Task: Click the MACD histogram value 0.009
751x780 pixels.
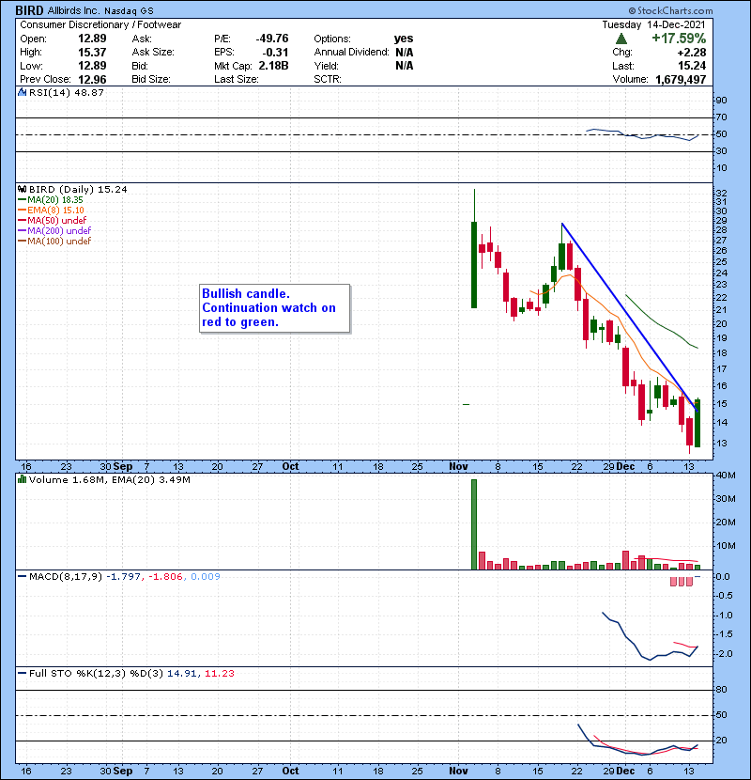Action: coord(206,576)
